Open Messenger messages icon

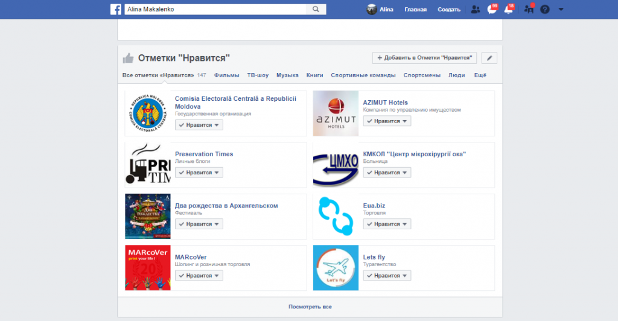(492, 10)
